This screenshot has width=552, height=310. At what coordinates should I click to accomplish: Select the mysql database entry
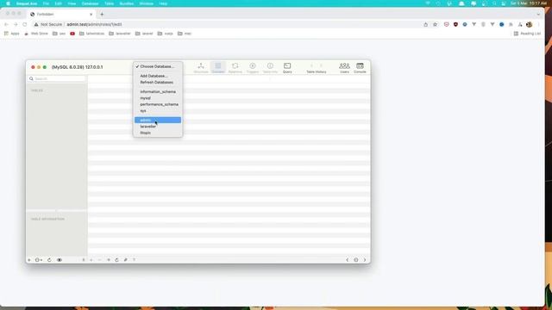[158, 98]
